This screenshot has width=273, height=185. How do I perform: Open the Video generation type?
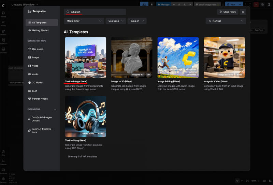pyautogui.click(x=42, y=66)
